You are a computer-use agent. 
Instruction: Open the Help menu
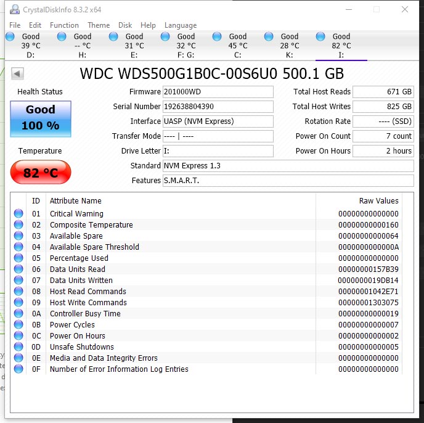click(148, 25)
